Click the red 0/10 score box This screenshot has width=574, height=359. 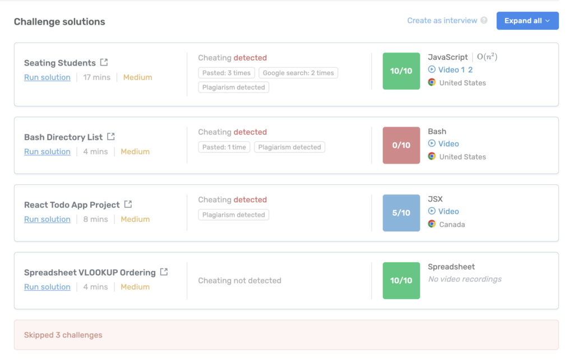(401, 145)
